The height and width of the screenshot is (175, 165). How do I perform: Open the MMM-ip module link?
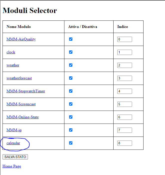[14, 130]
